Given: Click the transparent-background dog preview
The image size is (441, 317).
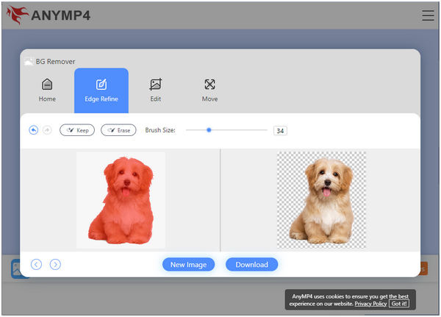Looking at the screenshot, I should pos(321,199).
